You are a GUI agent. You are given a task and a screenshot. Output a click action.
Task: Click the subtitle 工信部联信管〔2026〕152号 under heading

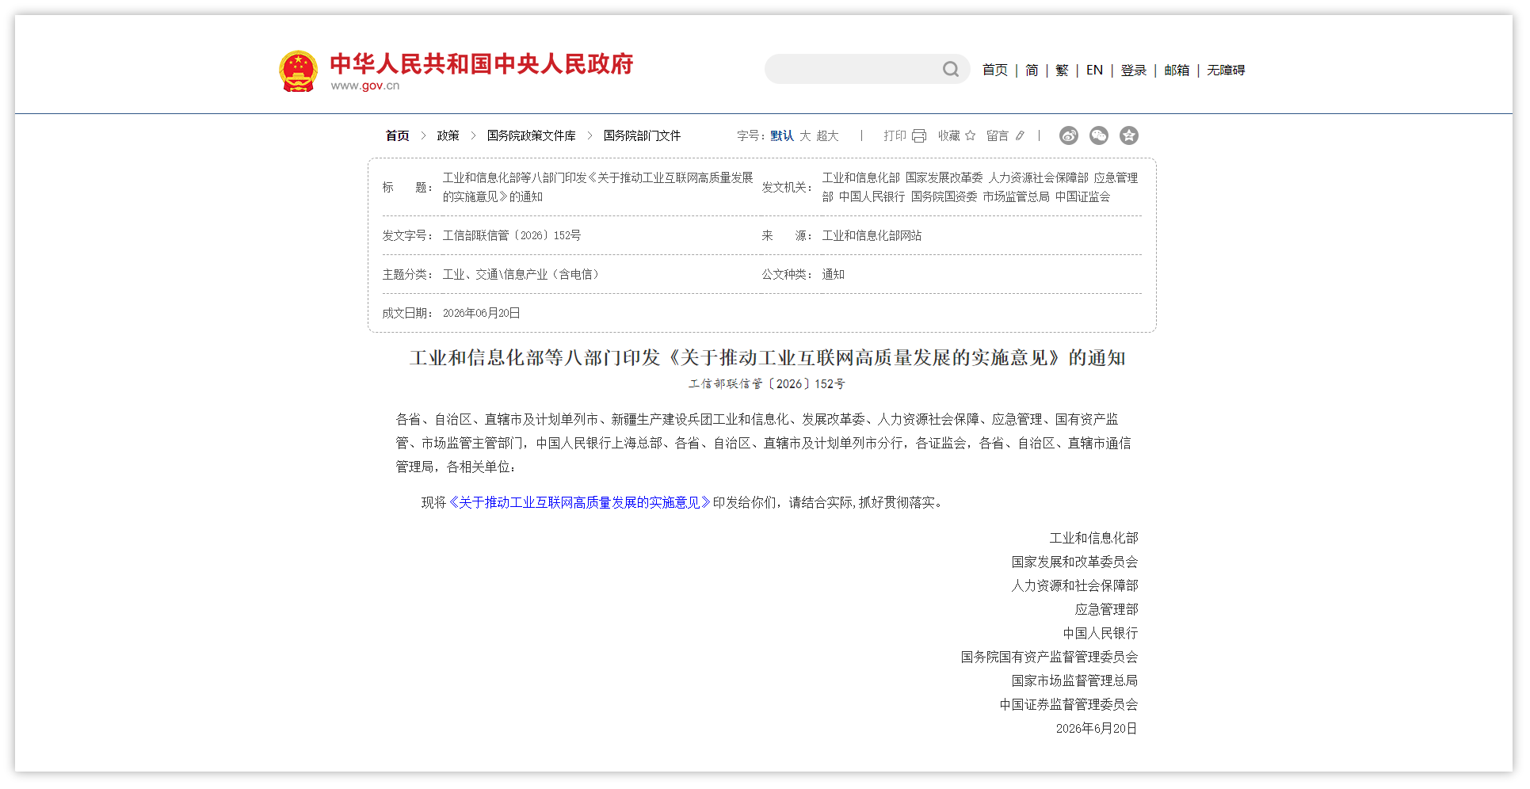pos(766,384)
